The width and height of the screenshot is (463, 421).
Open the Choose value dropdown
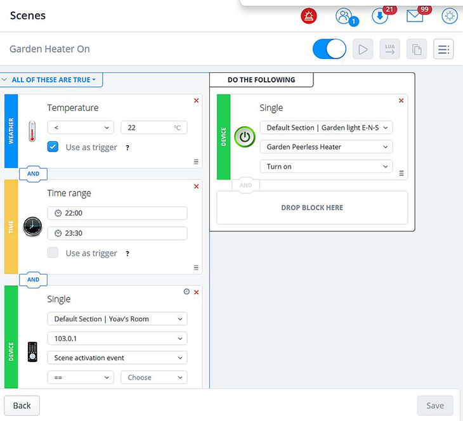tap(154, 378)
